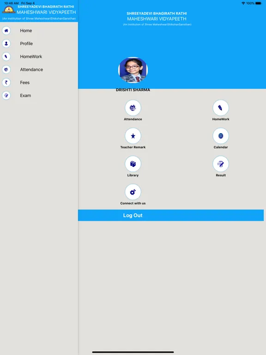Open Teacher Remark star icon

click(133, 136)
